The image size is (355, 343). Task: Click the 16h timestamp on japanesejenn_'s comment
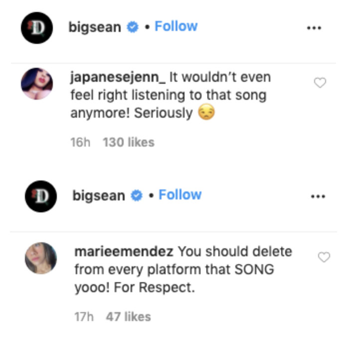81,142
